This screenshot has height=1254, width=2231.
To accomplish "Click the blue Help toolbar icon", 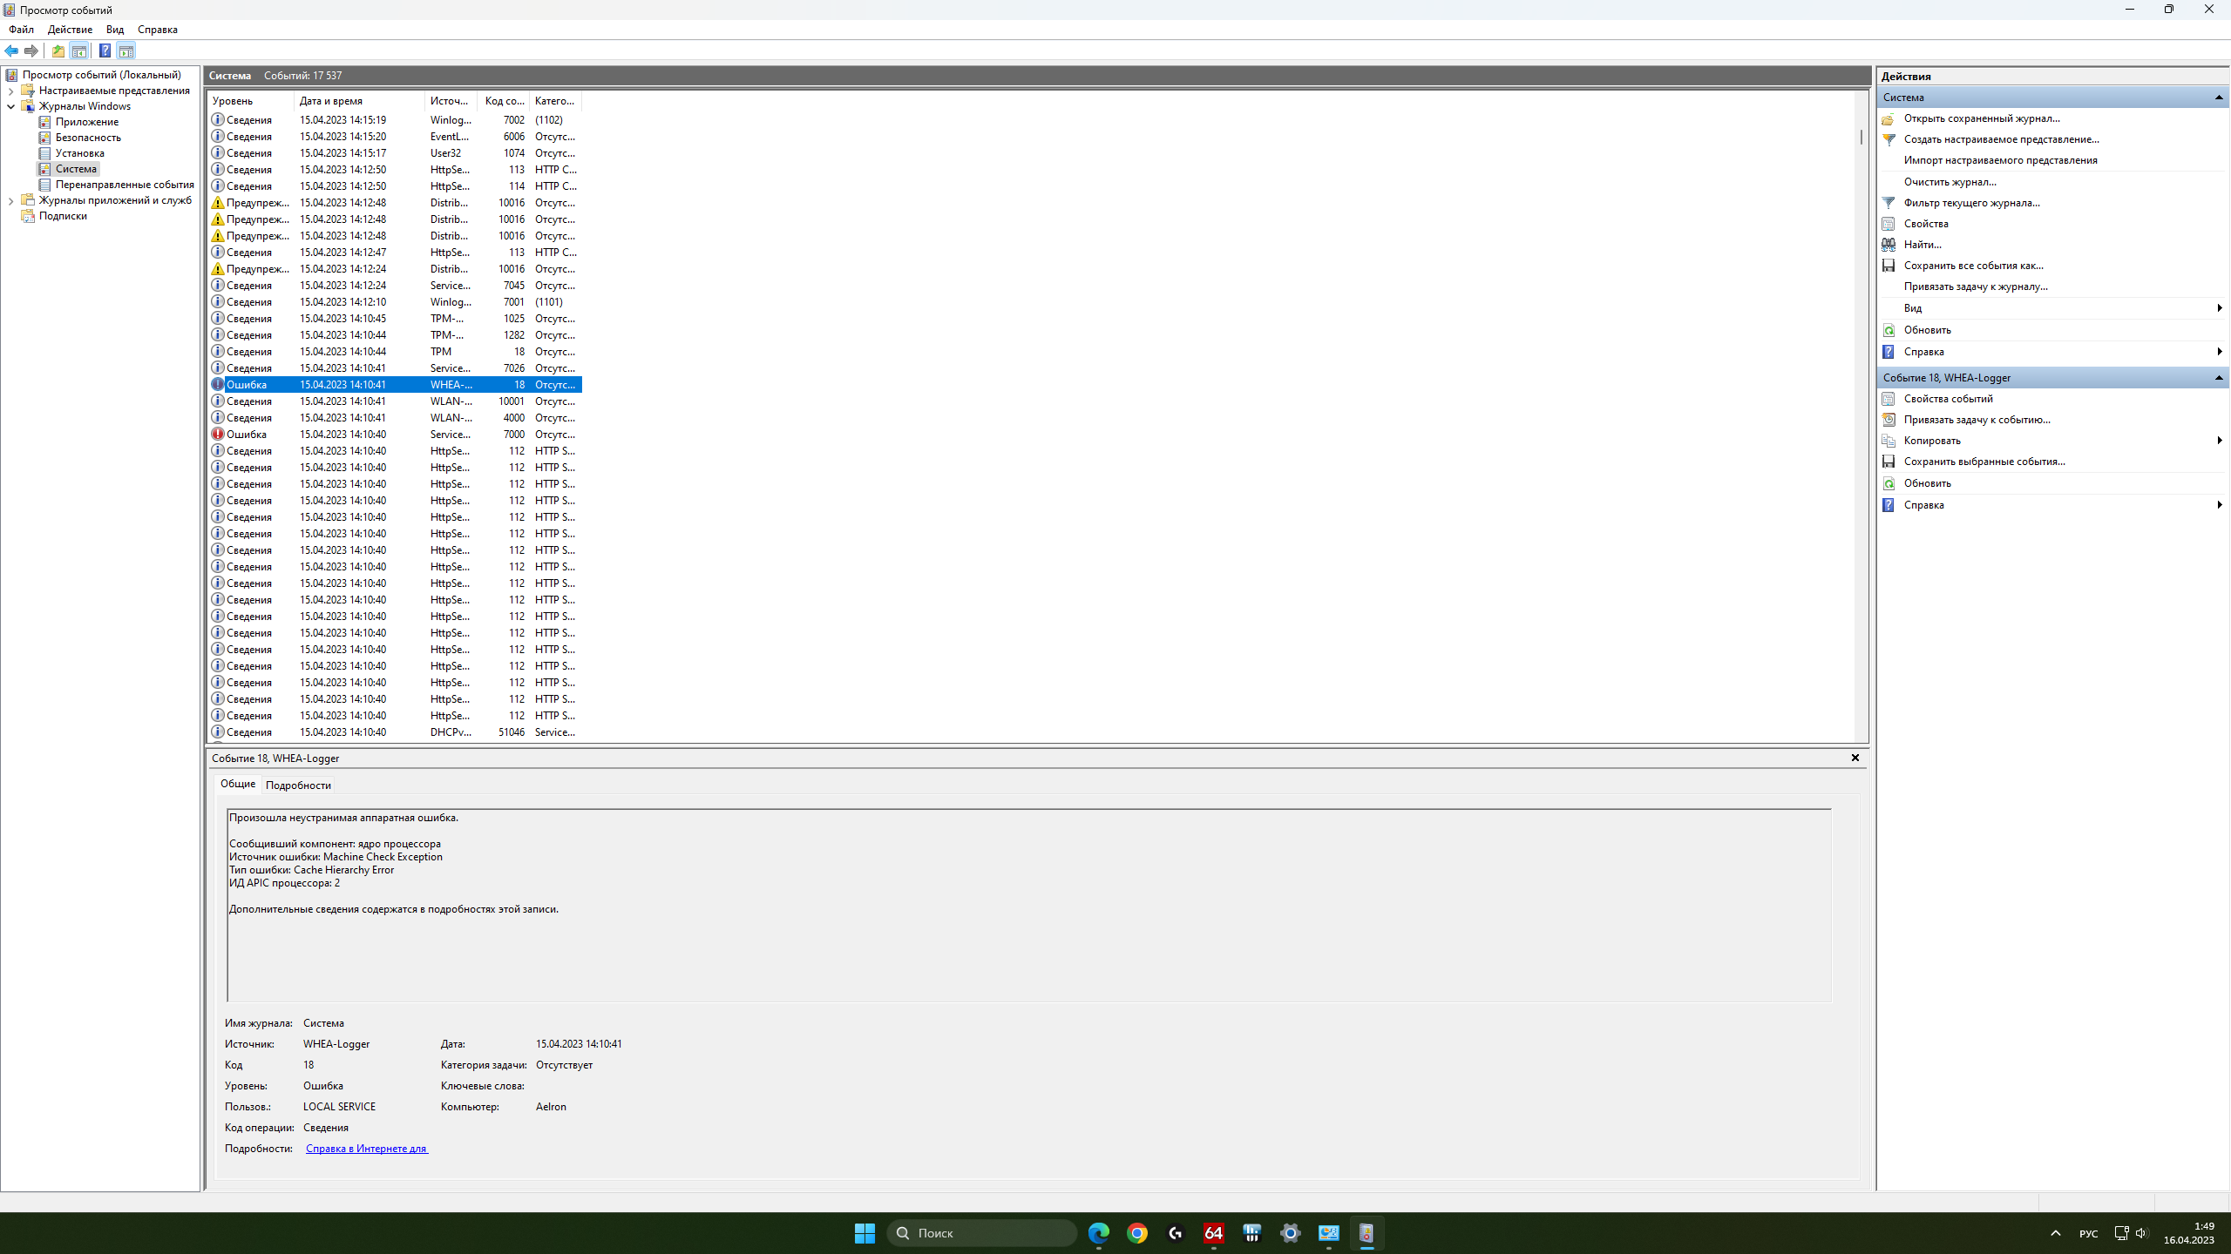I will tap(105, 51).
